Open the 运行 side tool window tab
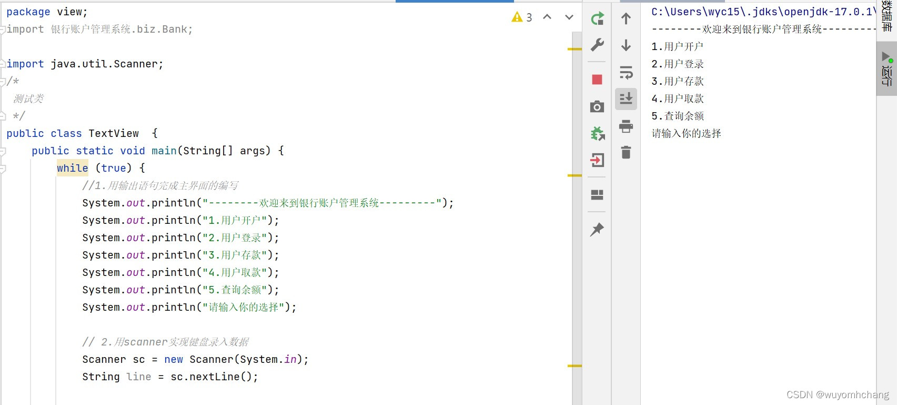Viewport: 897px width, 405px height. click(x=886, y=68)
